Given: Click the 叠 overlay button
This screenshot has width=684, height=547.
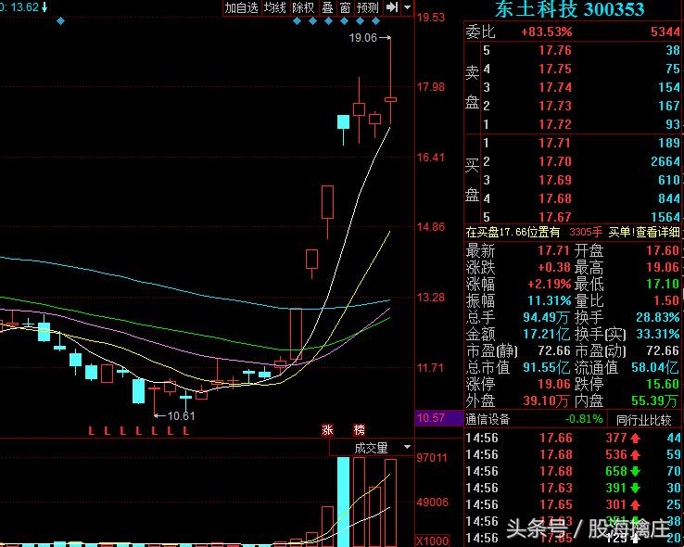Looking at the screenshot, I should (327, 7).
